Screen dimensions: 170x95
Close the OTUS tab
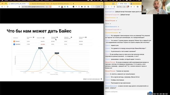pyautogui.click(x=129, y=4)
